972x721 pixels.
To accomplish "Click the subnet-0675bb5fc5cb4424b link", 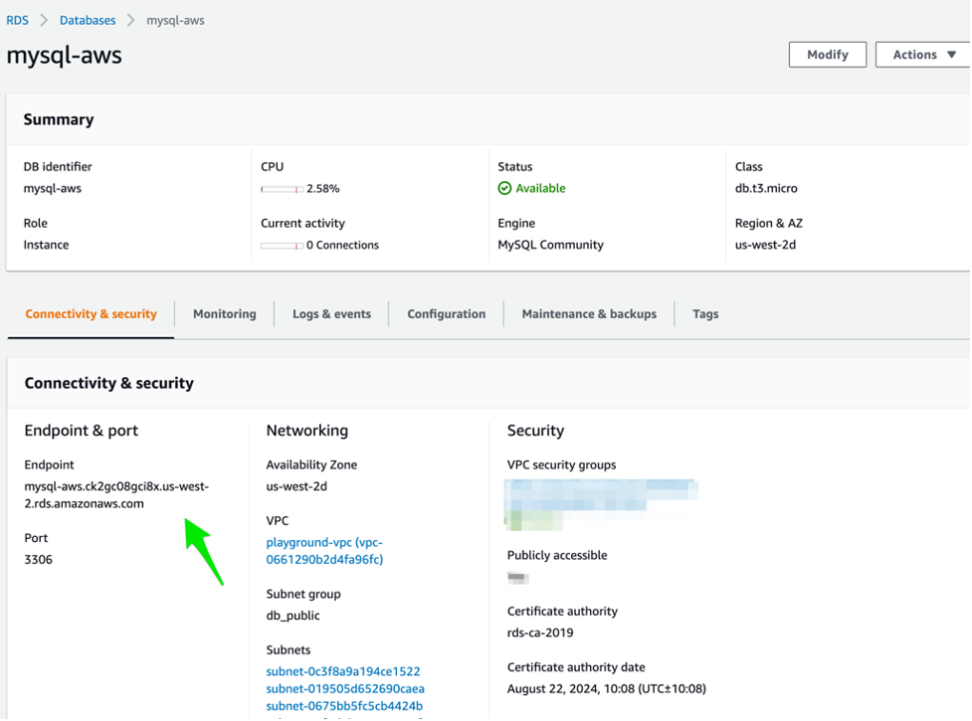I will coord(342,706).
